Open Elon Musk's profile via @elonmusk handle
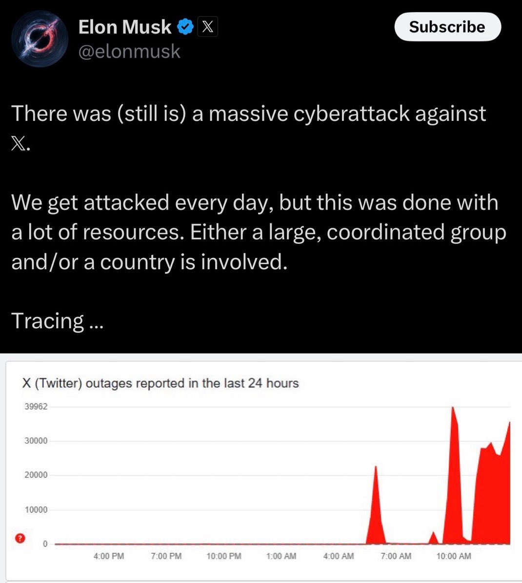 pos(129,51)
